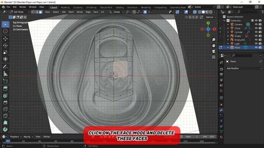Hide the Plane object in outliner

pyautogui.click(x=256, y=48)
